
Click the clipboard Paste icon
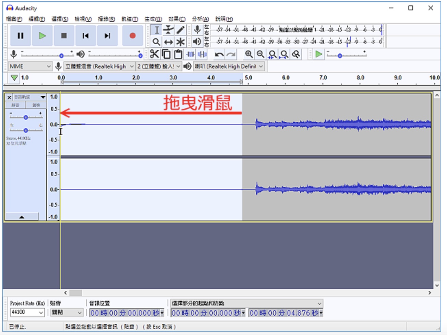tap(178, 54)
